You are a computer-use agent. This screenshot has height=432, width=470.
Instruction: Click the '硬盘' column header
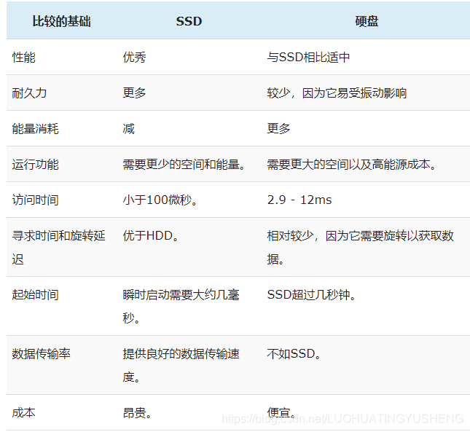pyautogui.click(x=367, y=21)
